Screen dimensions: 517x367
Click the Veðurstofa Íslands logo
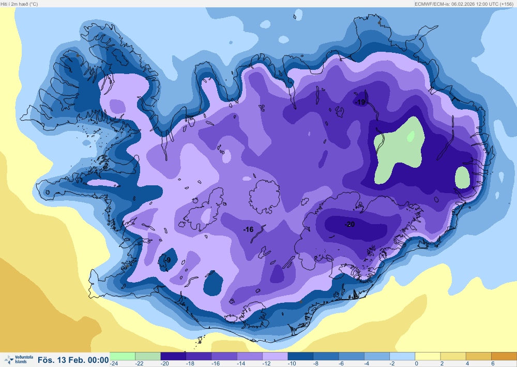(x=19, y=359)
